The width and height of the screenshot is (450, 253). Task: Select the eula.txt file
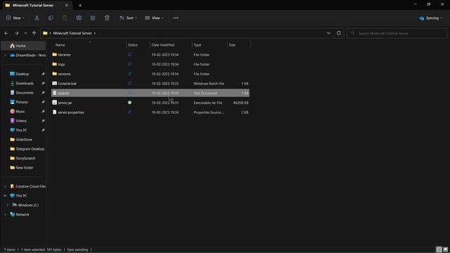(x=150, y=93)
